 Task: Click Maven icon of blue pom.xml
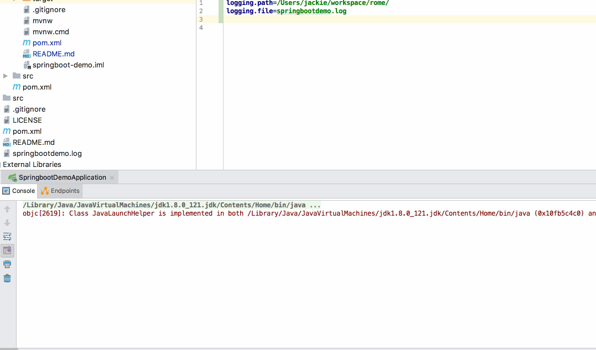tap(26, 43)
